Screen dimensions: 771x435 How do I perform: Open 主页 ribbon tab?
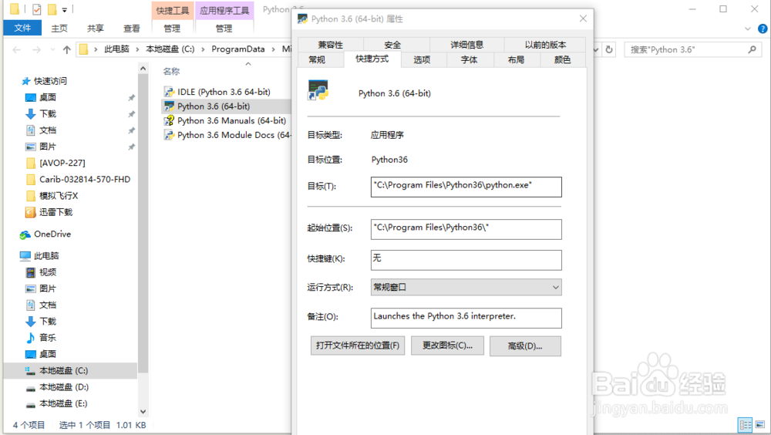pos(59,29)
